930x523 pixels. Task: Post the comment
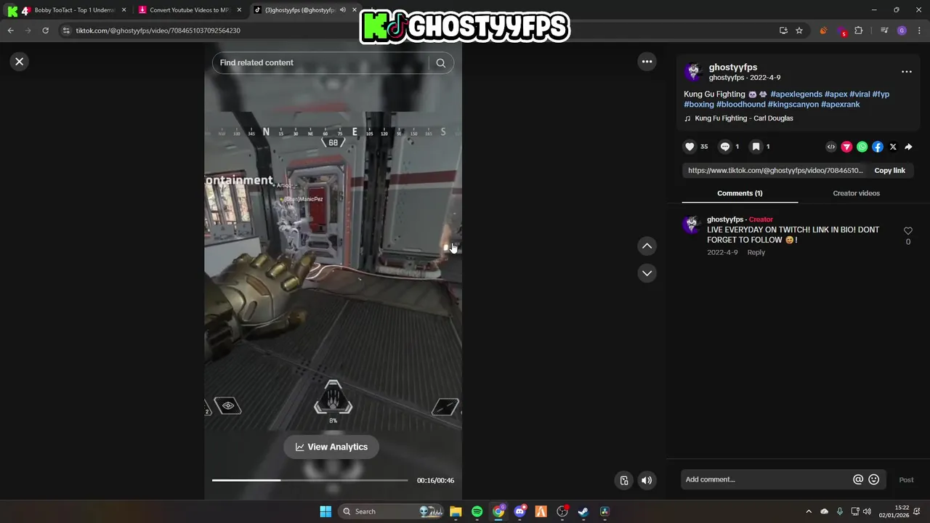click(906, 479)
